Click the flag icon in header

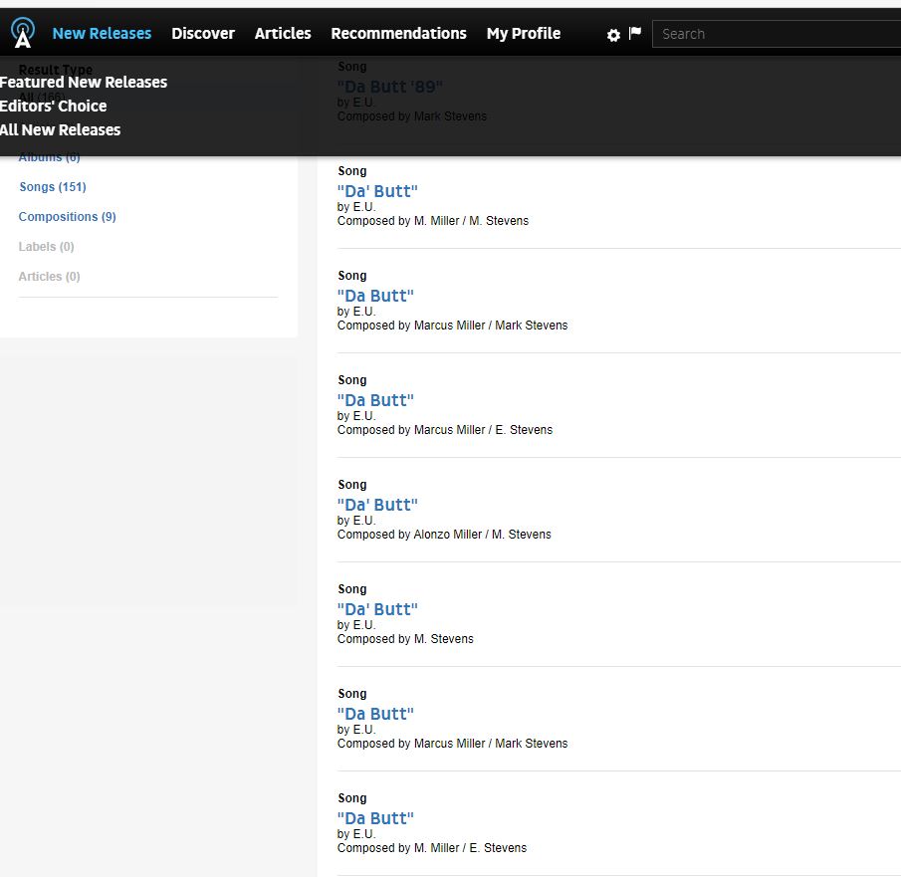click(635, 34)
